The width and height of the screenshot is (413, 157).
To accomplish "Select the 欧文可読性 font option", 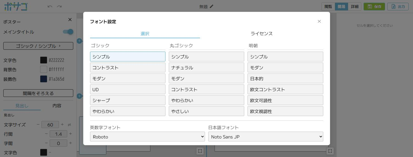I will click(x=285, y=100).
